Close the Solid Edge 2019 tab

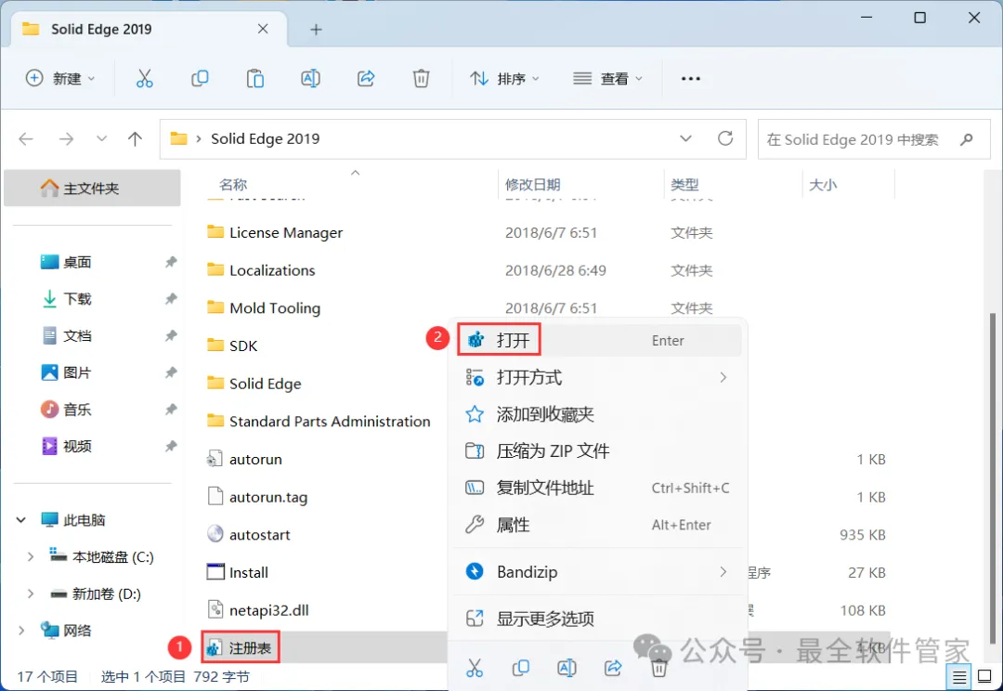[x=263, y=29]
